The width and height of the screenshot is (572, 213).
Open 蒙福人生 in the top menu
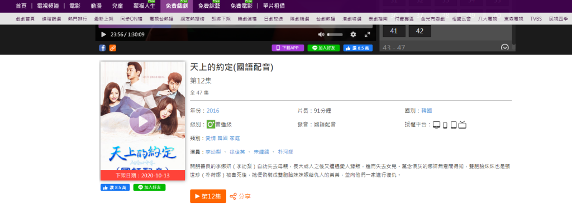point(145,6)
